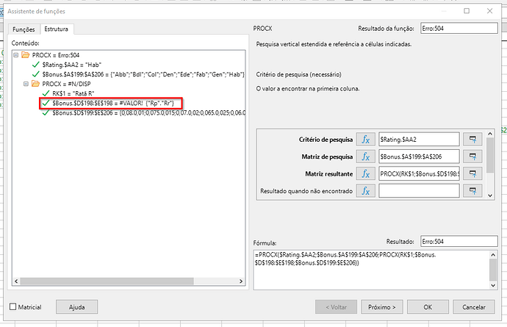This screenshot has height=327, width=507.
Task: Open fx wizard for Critério de pesquisa
Action: (x=366, y=140)
